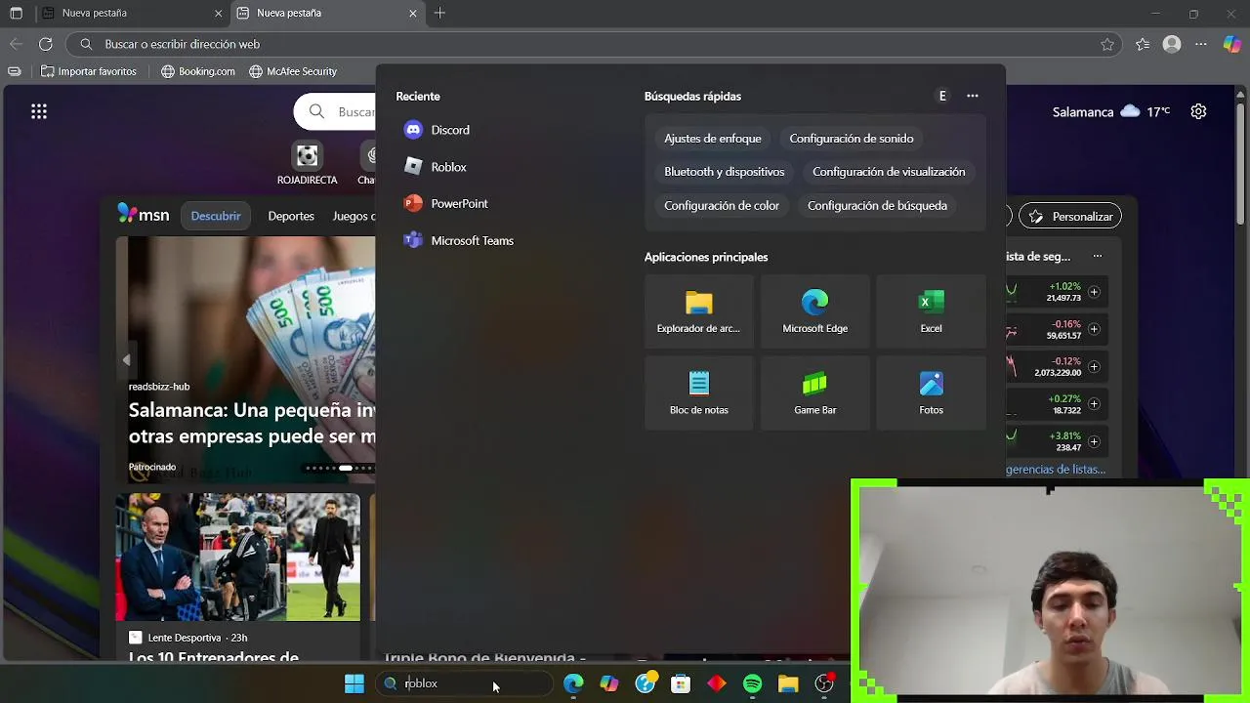1250x703 pixels.
Task: Click Configuración de sonido quick search
Action: coord(852,139)
